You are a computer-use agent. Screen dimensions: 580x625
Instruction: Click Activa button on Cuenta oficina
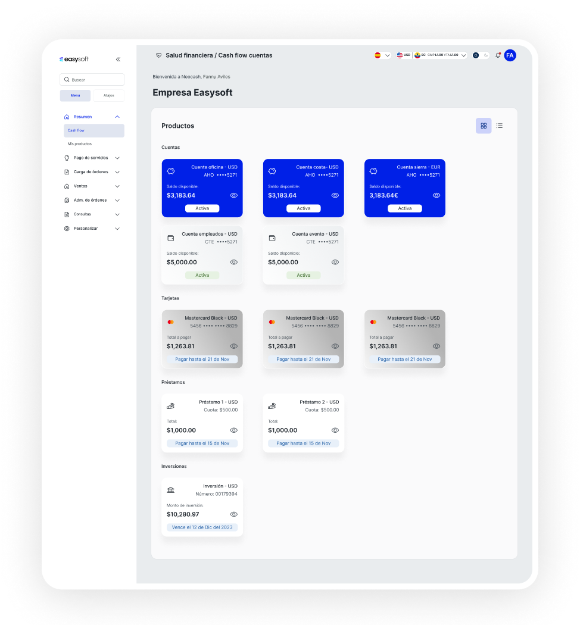click(x=202, y=208)
